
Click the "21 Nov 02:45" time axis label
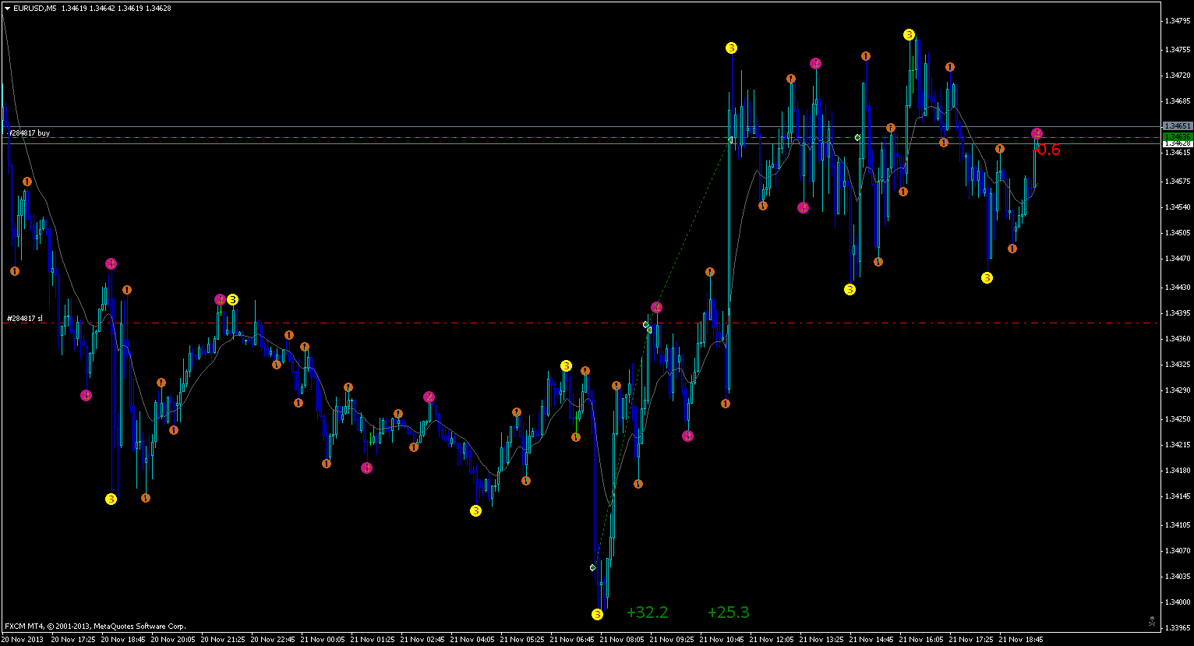point(422,640)
